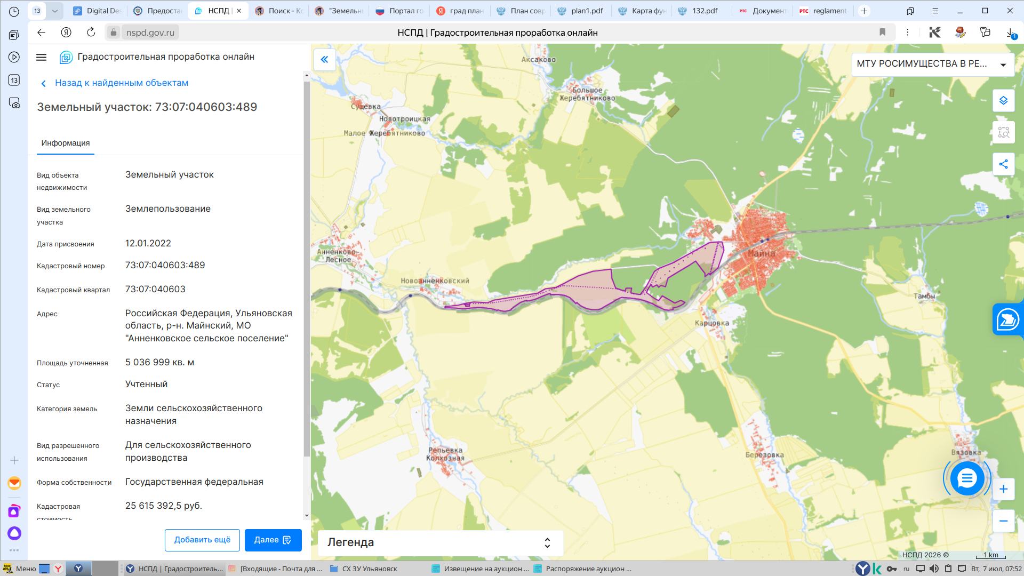Select the Информация tab
The image size is (1024, 576).
tap(66, 143)
